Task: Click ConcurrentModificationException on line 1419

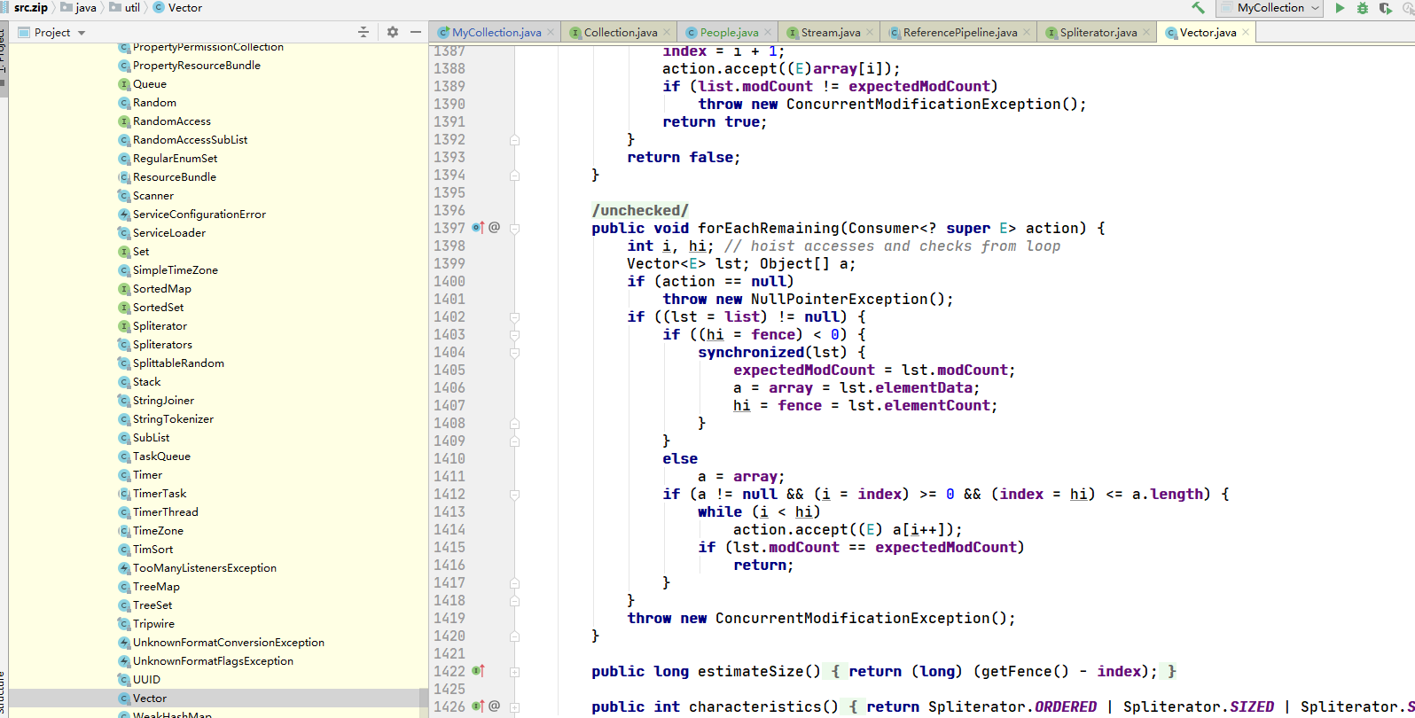Action: point(852,618)
